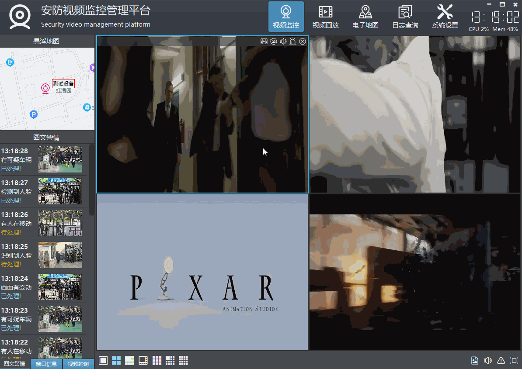Trigger the alarm icon in the selected video window
The width and height of the screenshot is (522, 369).
pyautogui.click(x=292, y=41)
